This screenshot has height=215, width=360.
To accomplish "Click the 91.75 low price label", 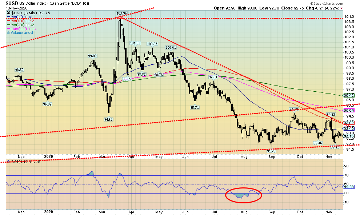I will [272, 151].
